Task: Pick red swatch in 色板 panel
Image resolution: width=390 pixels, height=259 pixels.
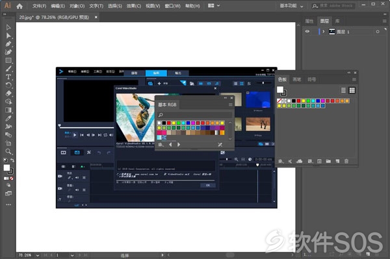Action: 298,101
